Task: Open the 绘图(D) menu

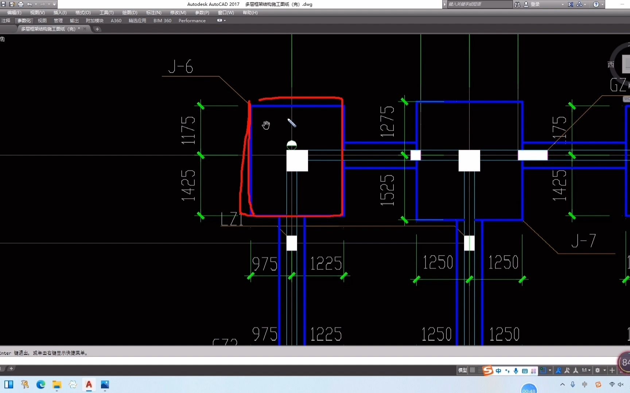Action: point(129,13)
